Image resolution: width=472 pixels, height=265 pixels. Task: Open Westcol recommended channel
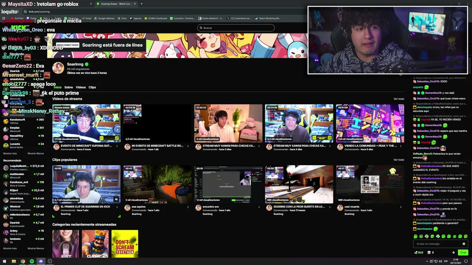[24, 208]
